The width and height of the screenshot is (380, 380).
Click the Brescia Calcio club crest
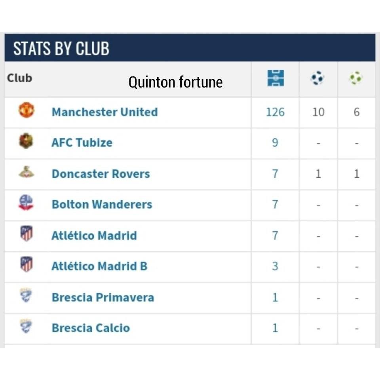pos(26,326)
